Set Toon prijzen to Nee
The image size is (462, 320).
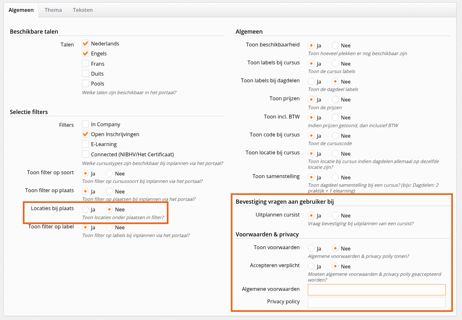tap(335, 99)
